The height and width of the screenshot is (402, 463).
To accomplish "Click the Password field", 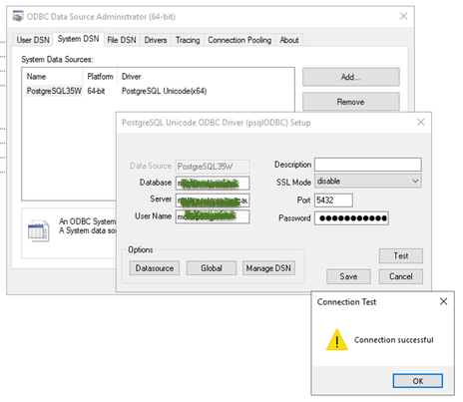I will pos(351,218).
